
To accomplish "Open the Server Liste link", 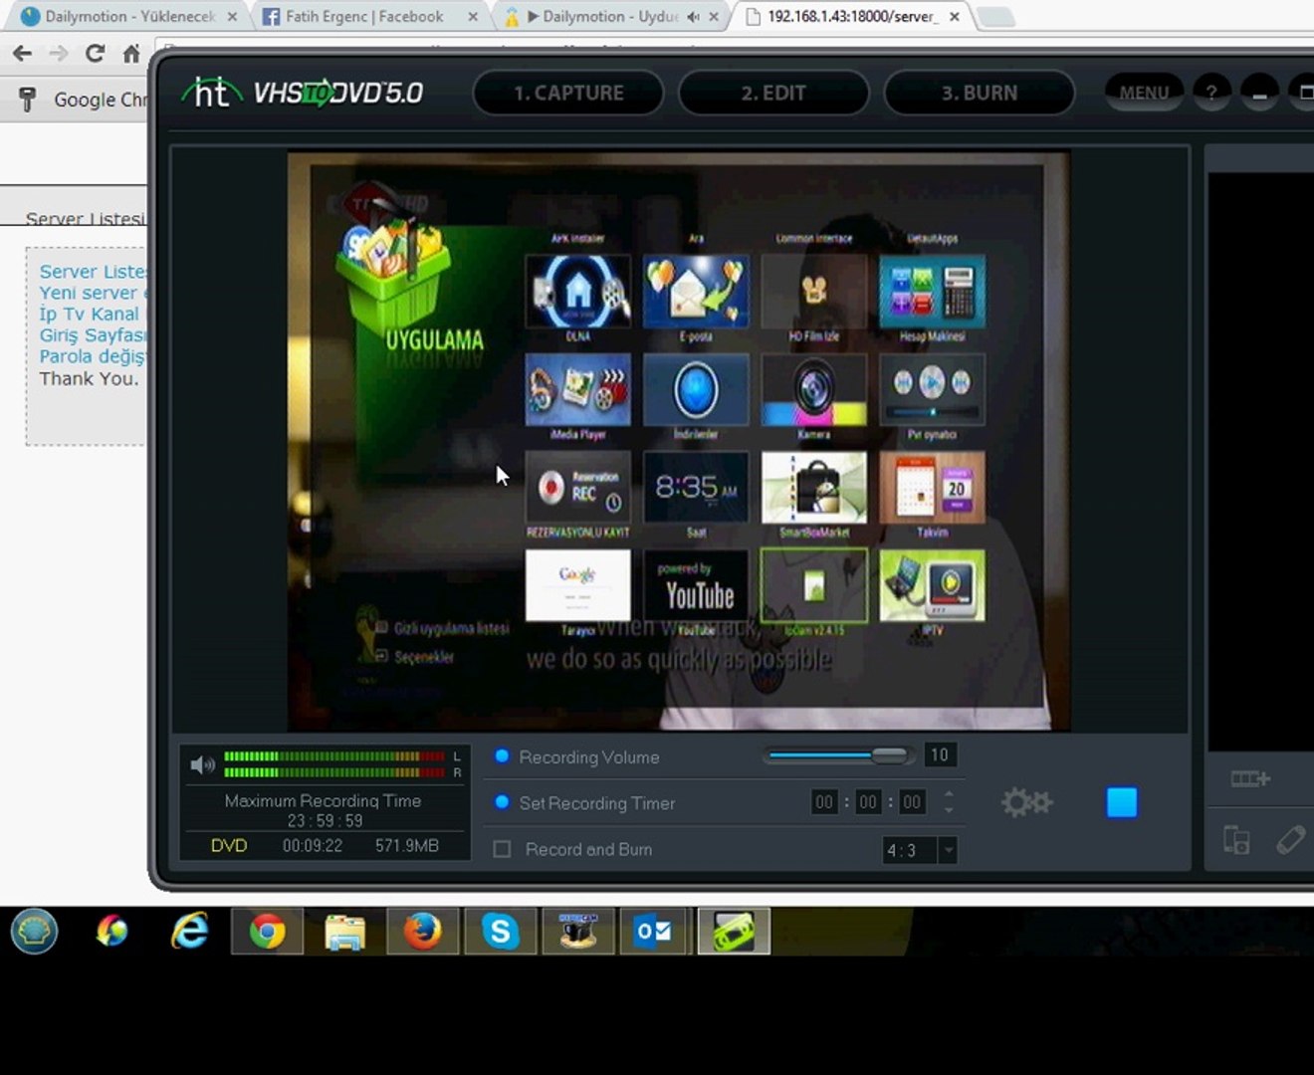I will click(x=94, y=272).
